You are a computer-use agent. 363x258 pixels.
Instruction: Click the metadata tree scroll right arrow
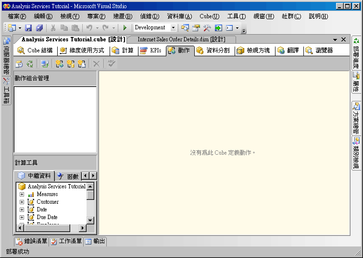82,228
